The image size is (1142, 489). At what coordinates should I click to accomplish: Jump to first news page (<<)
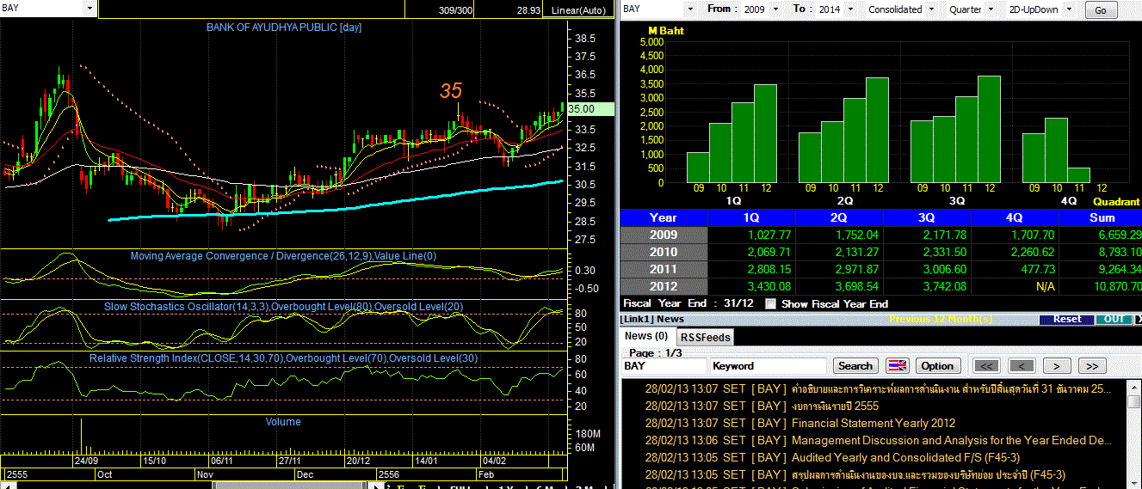point(985,365)
